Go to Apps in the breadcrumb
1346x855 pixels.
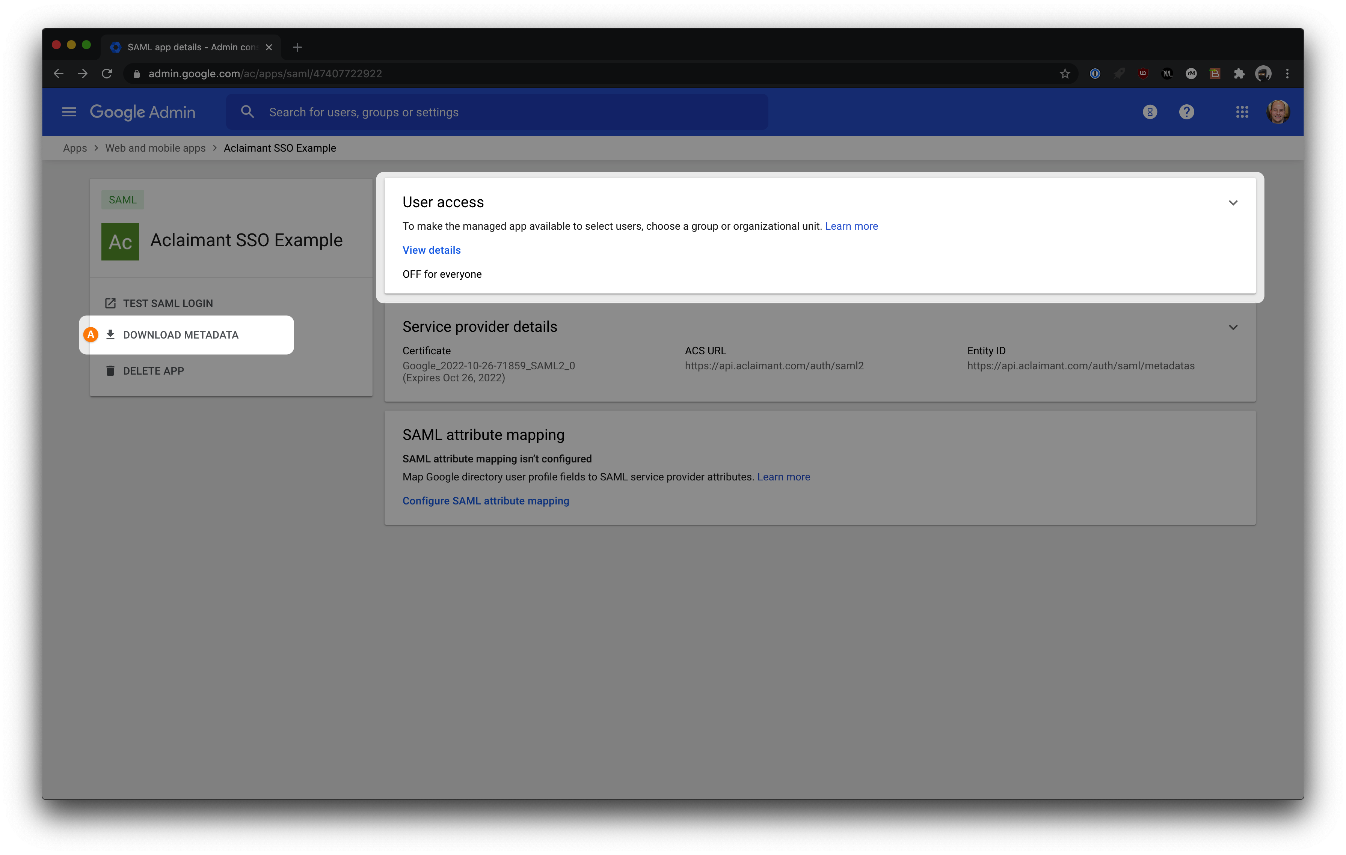75,148
